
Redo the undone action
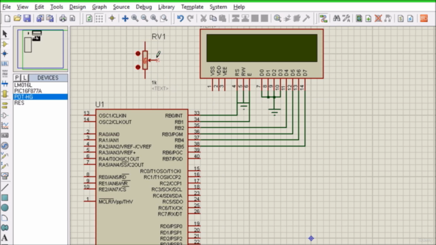click(x=190, y=18)
